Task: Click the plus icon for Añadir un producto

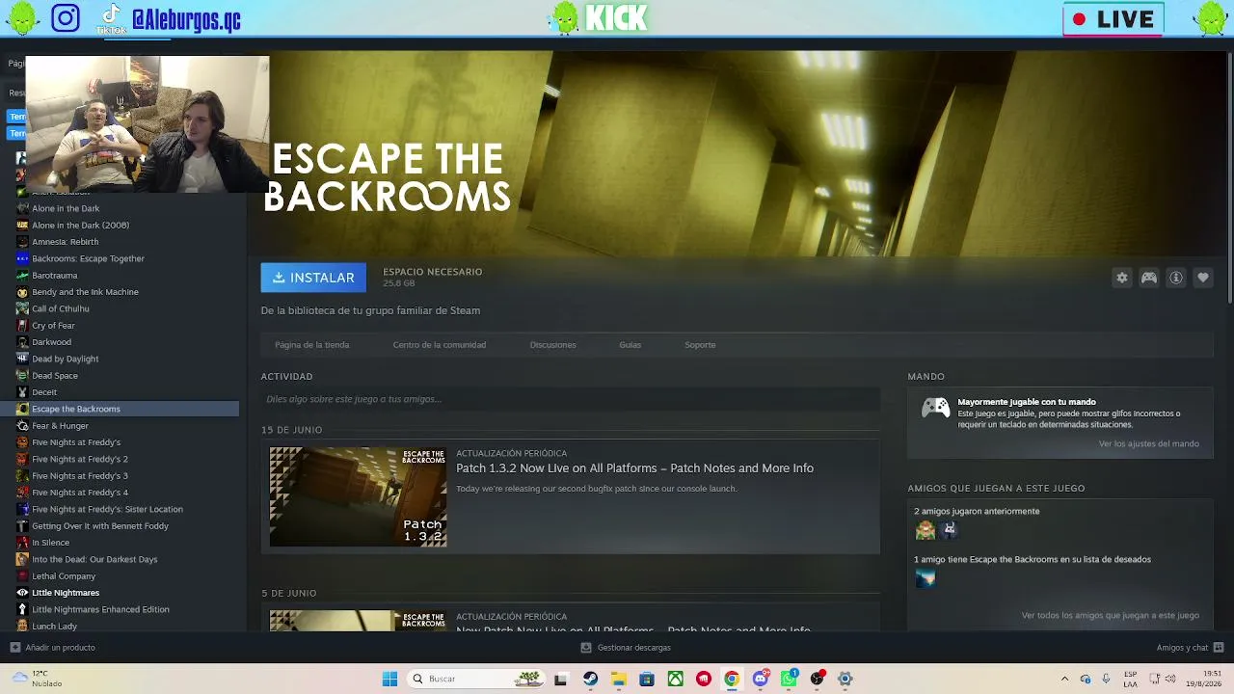Action: tap(14, 648)
